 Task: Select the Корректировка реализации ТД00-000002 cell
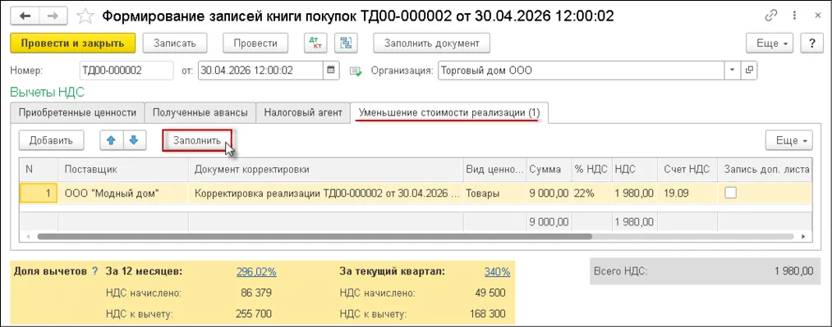[x=326, y=193]
